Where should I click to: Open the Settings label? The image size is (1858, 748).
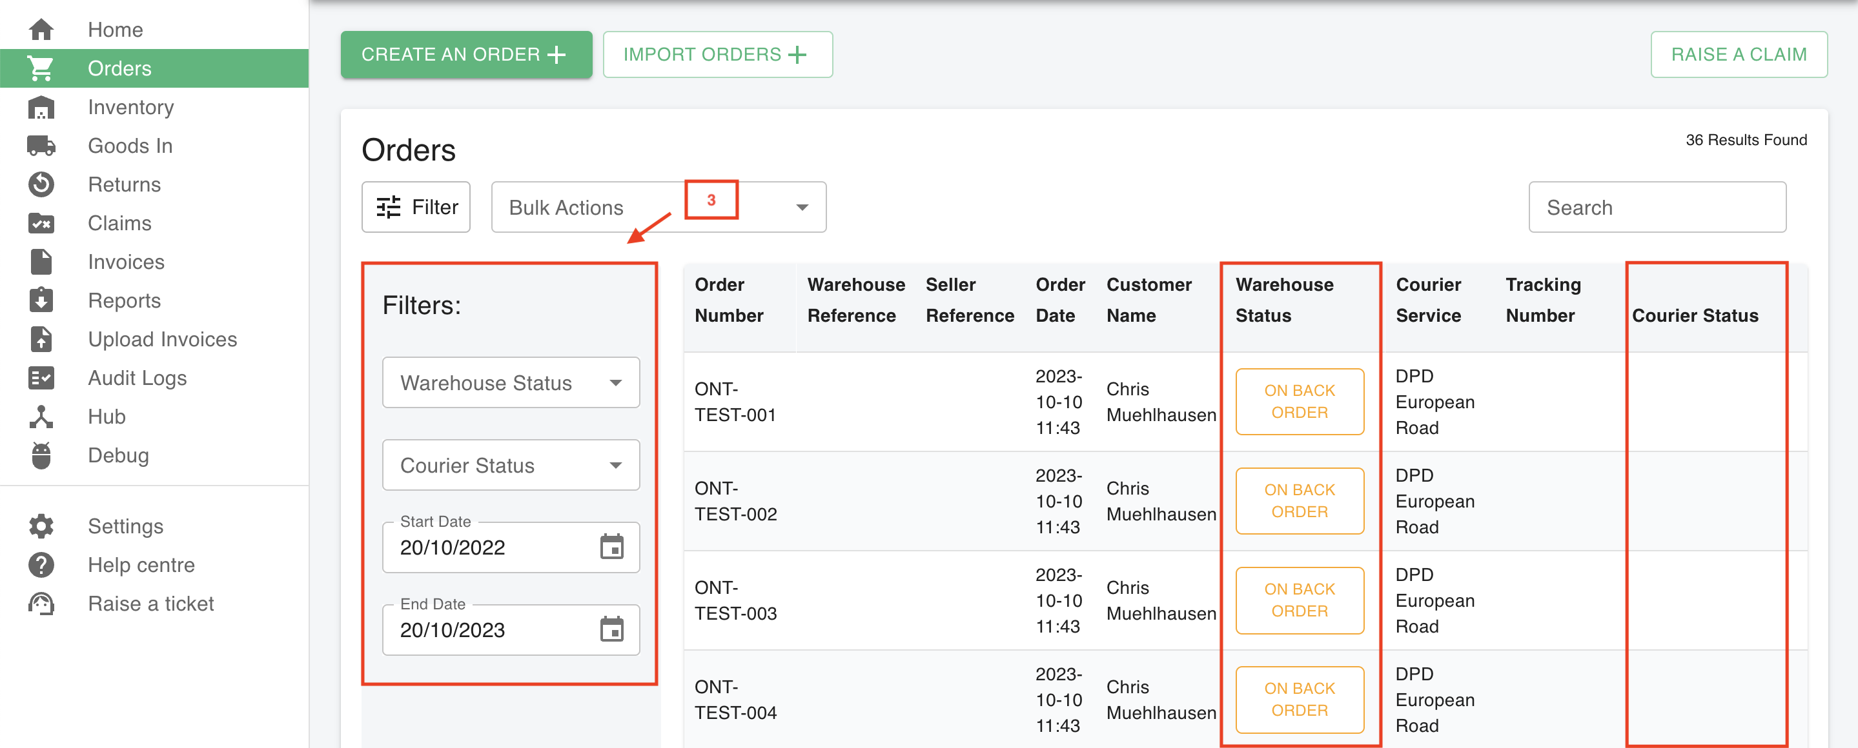[x=125, y=526]
